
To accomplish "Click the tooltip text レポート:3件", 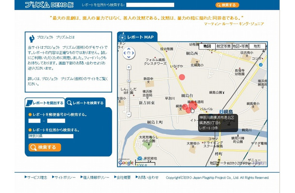I will tap(208, 128).
